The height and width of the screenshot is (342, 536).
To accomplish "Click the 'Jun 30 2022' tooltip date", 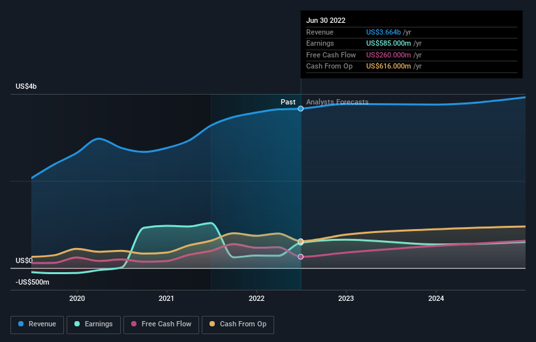I will coord(326,20).
